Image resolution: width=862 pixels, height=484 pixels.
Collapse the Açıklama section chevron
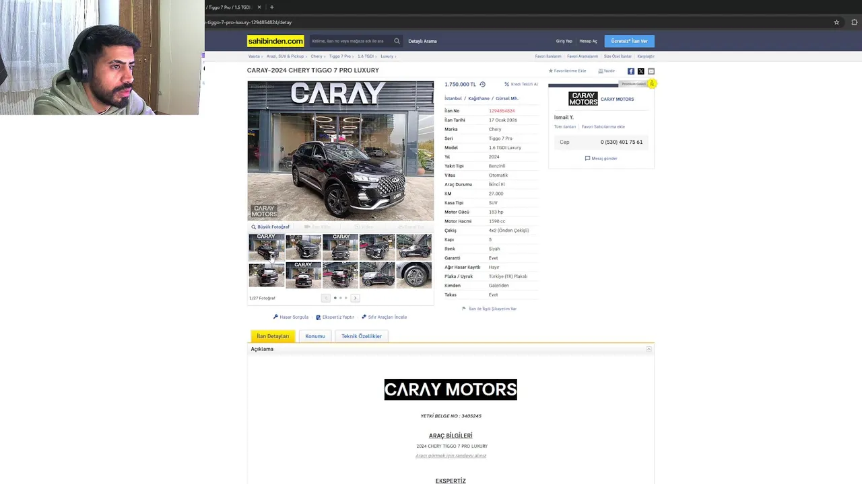649,350
